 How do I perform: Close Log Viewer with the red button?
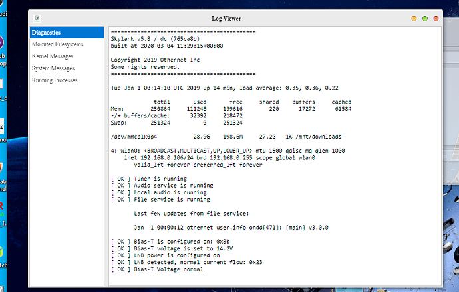[436, 18]
